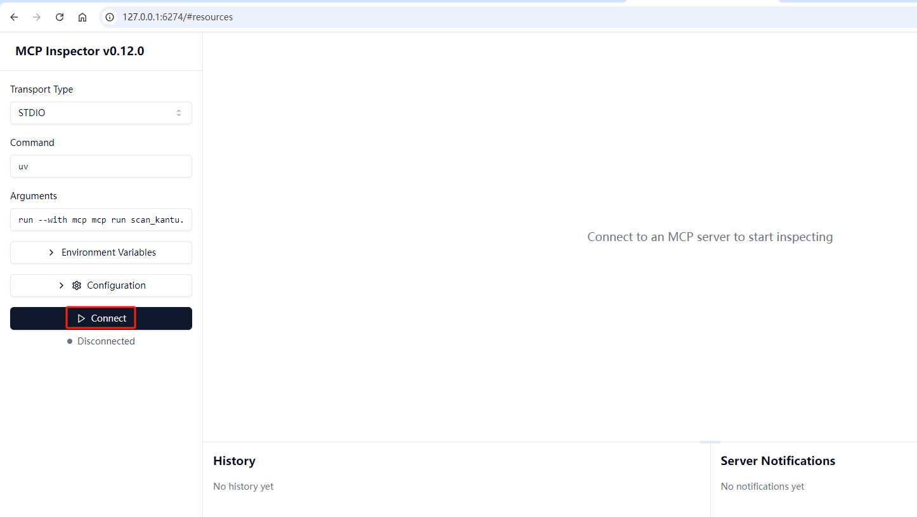Image resolution: width=917 pixels, height=517 pixels.
Task: Expand the Configuration section
Action: [101, 285]
